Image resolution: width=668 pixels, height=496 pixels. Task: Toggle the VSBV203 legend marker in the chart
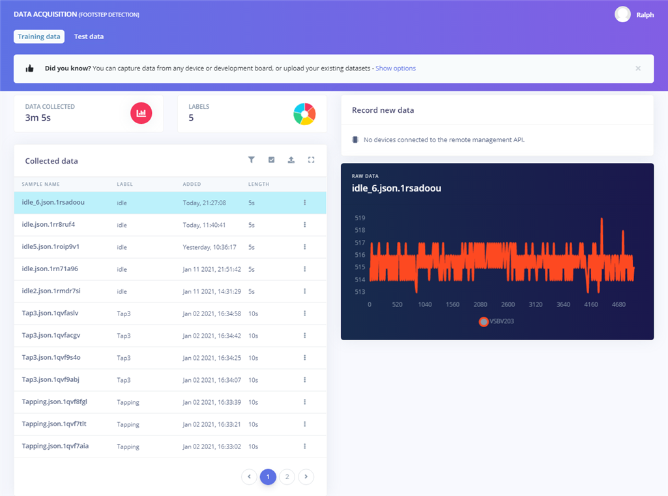[x=484, y=322]
